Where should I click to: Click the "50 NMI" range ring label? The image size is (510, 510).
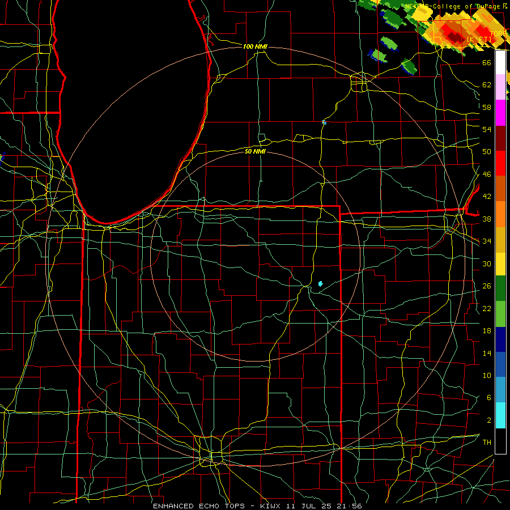pos(255,151)
